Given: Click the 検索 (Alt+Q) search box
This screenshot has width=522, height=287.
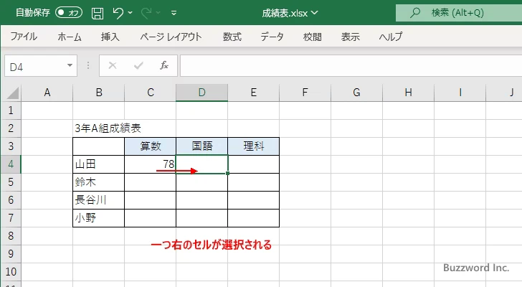Looking at the screenshot, I should pos(459,13).
